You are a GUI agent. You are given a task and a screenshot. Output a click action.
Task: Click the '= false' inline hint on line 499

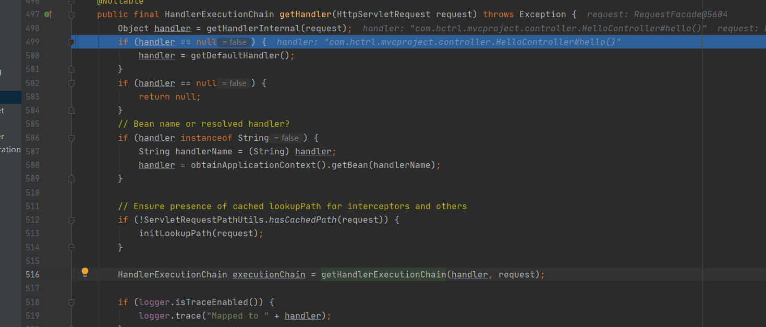(x=234, y=42)
